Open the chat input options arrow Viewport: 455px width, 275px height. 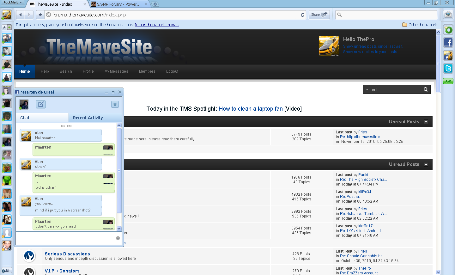118,238
